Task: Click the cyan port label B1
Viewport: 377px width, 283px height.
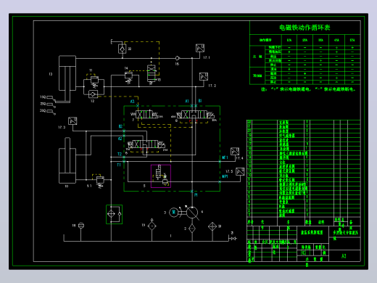Action: click(x=200, y=101)
